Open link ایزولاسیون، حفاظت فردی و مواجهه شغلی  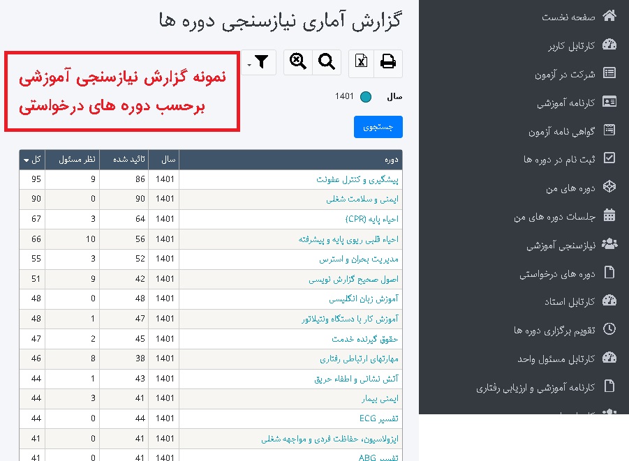coord(330,439)
